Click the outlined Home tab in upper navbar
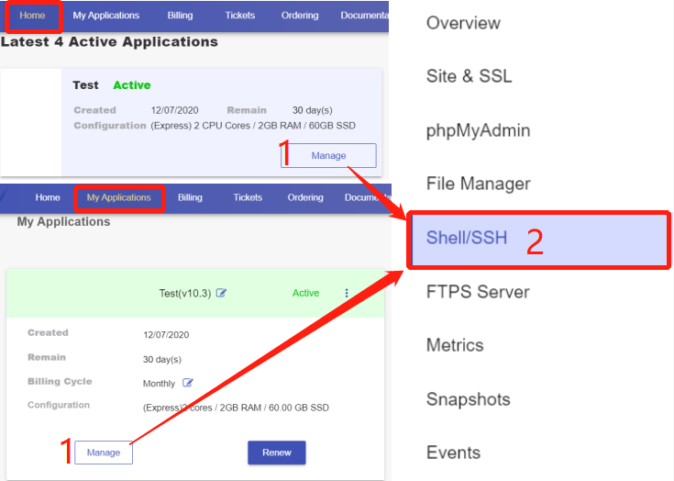This screenshot has height=481, width=674. (x=32, y=16)
